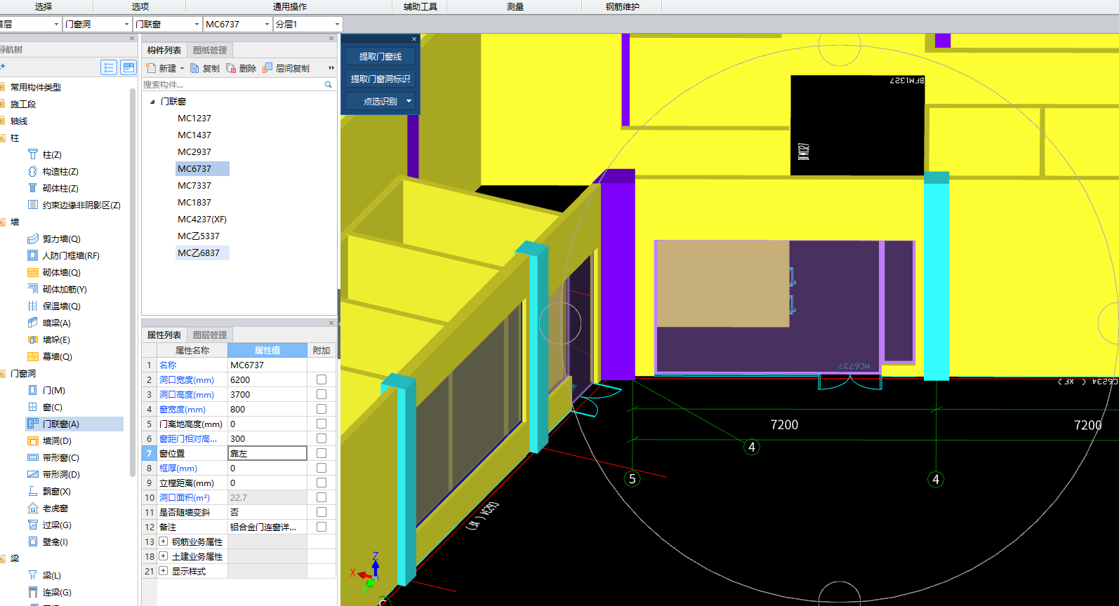Open the 构件列表 tab

[164, 50]
